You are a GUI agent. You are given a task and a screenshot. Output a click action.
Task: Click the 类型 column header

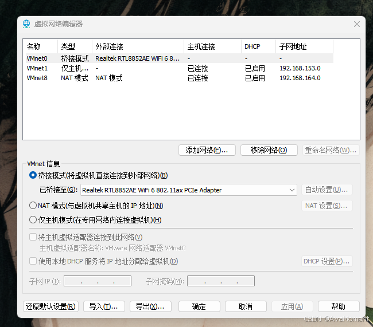75,46
